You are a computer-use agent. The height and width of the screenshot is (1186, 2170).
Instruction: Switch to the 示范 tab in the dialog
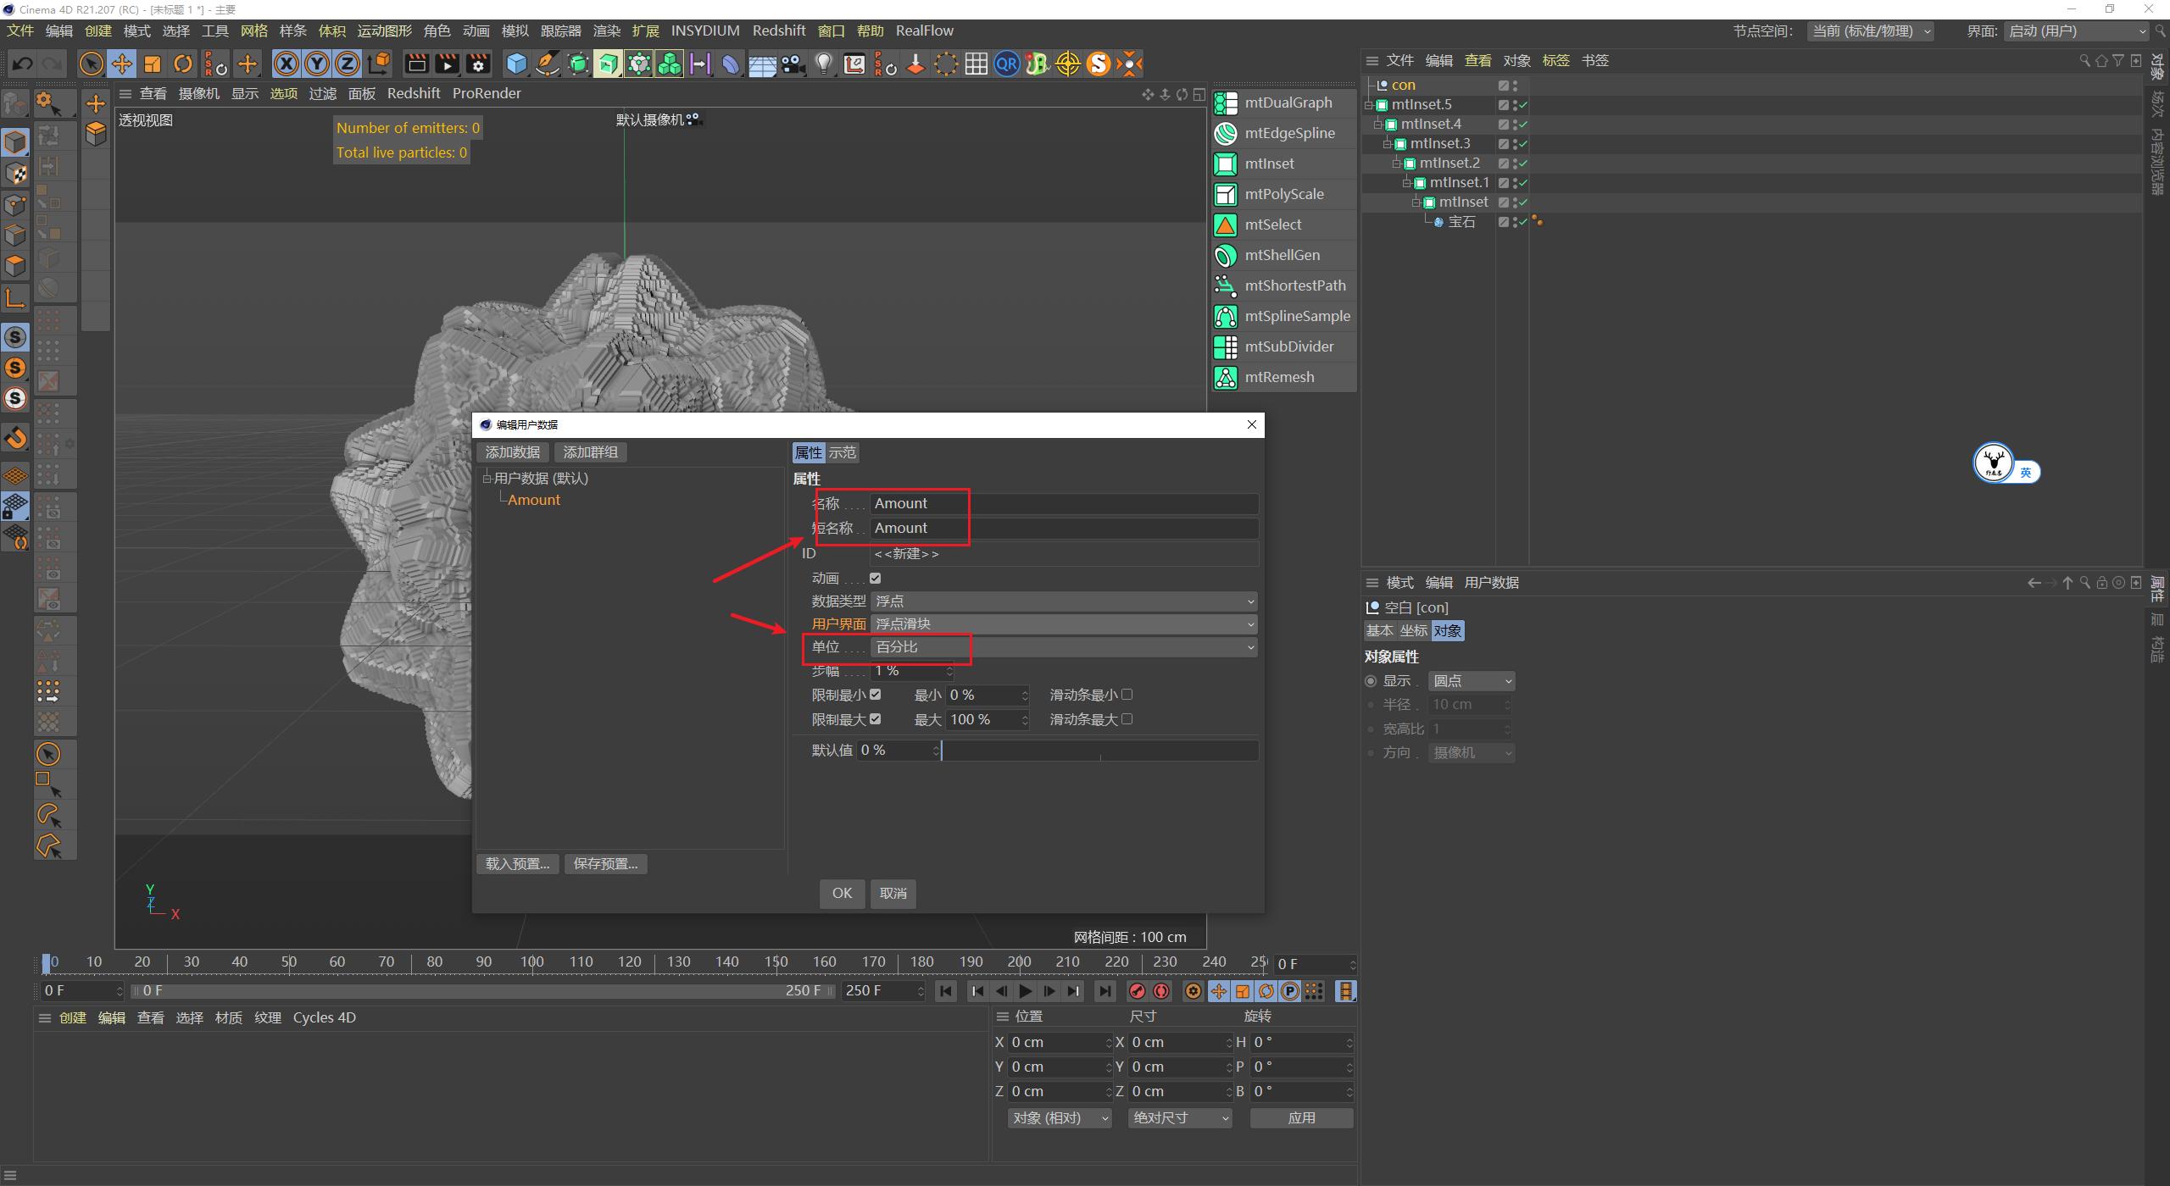[x=841, y=452]
